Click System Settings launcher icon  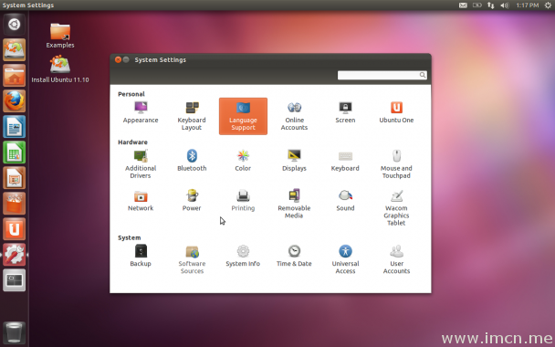(15, 254)
